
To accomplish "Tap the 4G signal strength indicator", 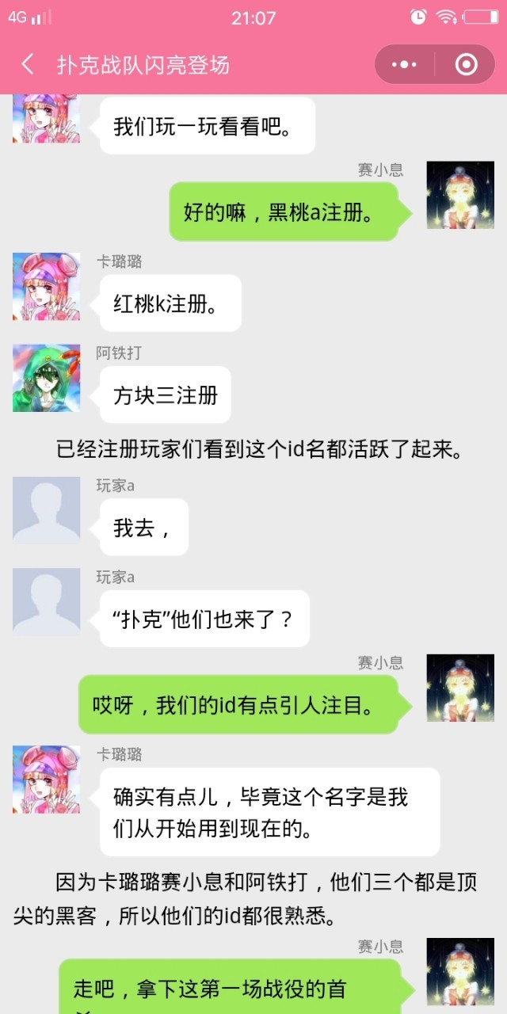I will (x=30, y=17).
